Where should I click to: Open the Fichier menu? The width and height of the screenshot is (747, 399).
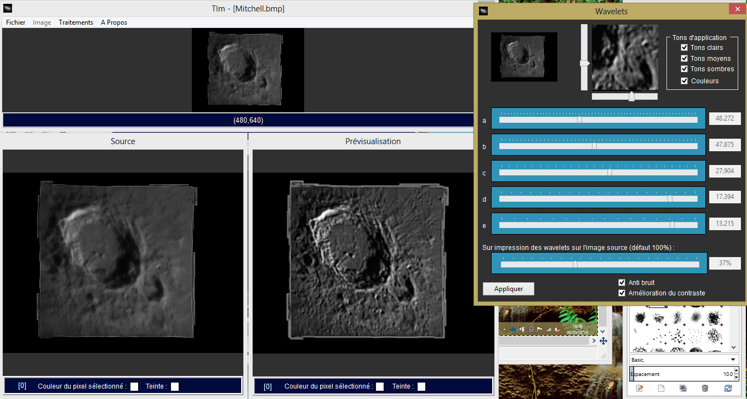pos(15,22)
